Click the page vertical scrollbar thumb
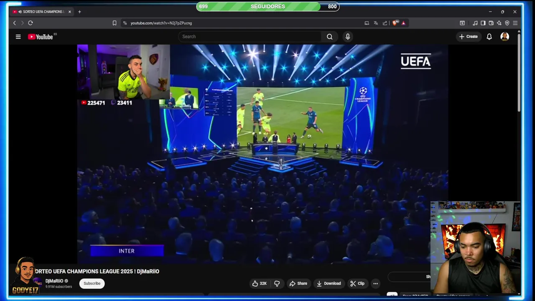Image resolution: width=535 pixels, height=301 pixels. (519, 73)
